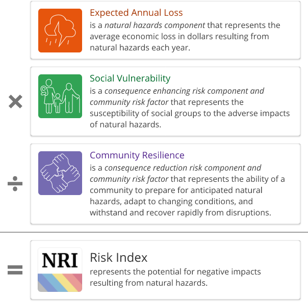Click the green family Social Vulnerability icon
The width and height of the screenshot is (308, 302).
tap(60, 96)
